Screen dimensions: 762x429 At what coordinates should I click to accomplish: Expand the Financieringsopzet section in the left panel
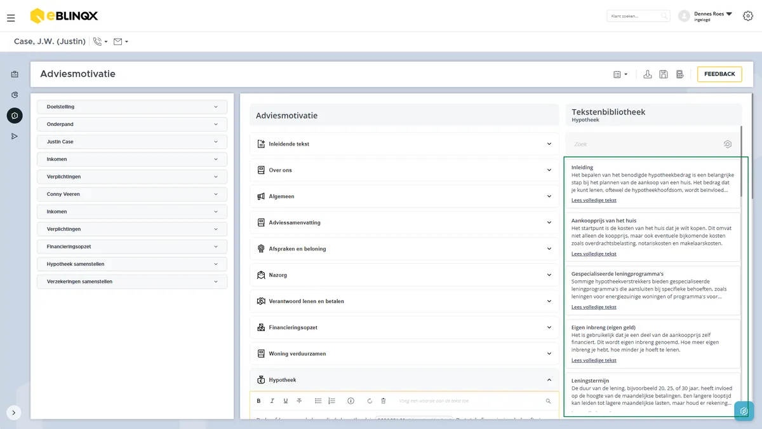coord(132,247)
